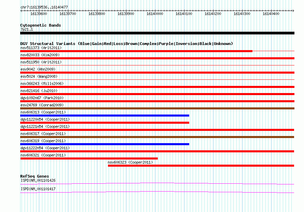Click the right arrow end of the ruler
The image size is (304, 212).
pos(293,11)
